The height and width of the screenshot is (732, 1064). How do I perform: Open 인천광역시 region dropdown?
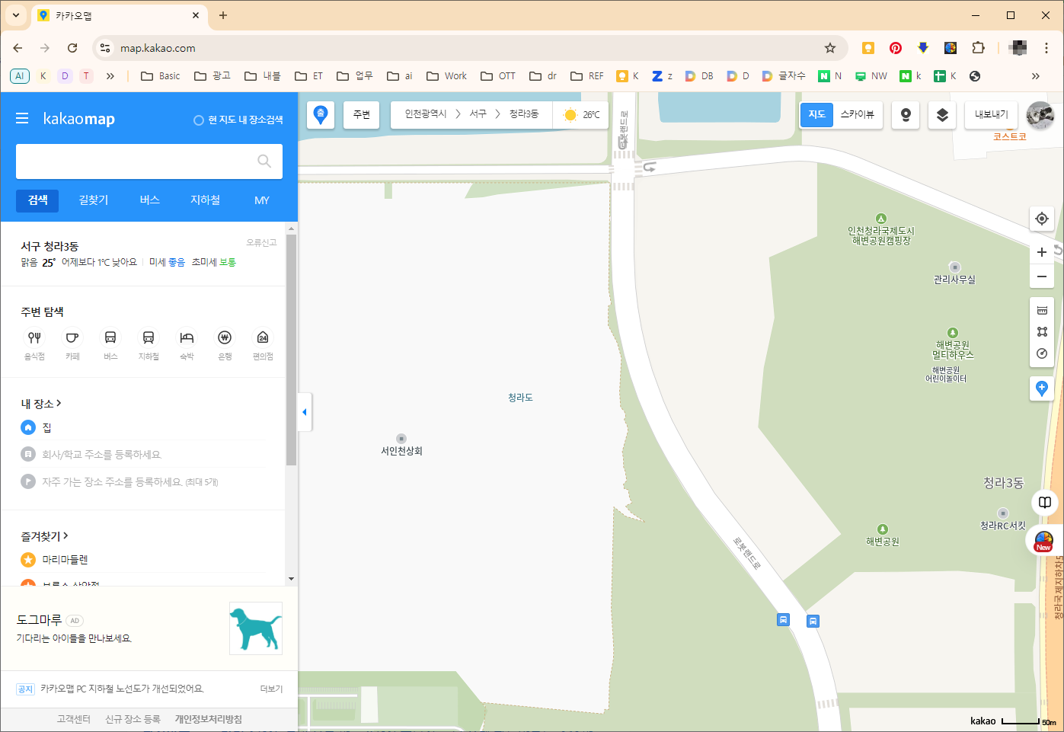426,114
